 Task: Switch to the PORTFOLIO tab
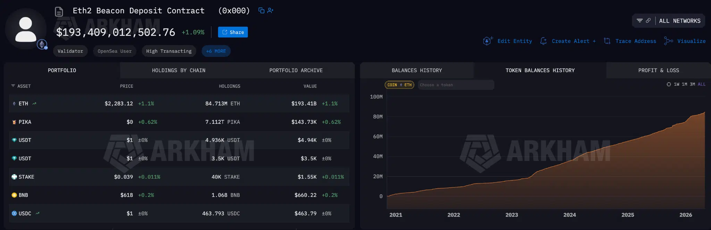click(62, 70)
